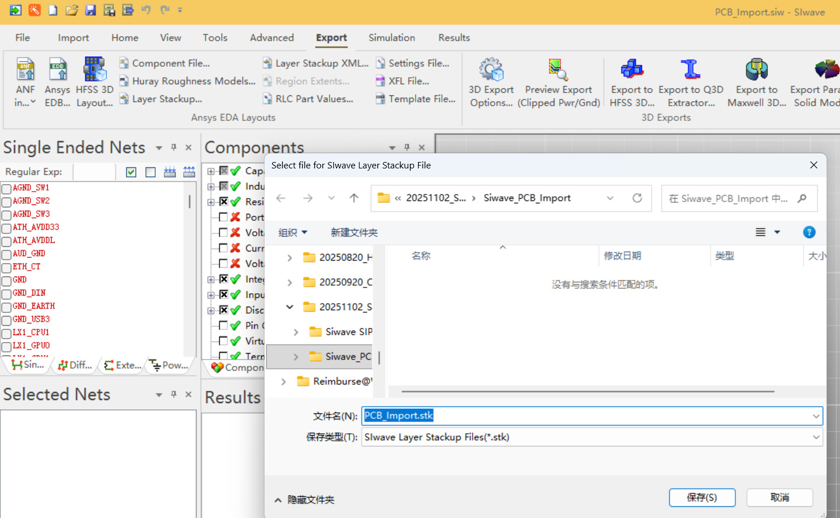This screenshot has width=840, height=518.
Task: Click Back arrow in file dialog
Action: point(281,198)
